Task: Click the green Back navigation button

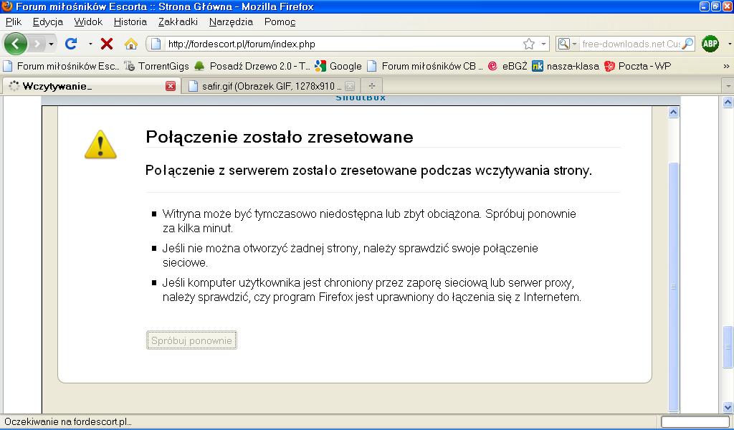Action: point(16,44)
